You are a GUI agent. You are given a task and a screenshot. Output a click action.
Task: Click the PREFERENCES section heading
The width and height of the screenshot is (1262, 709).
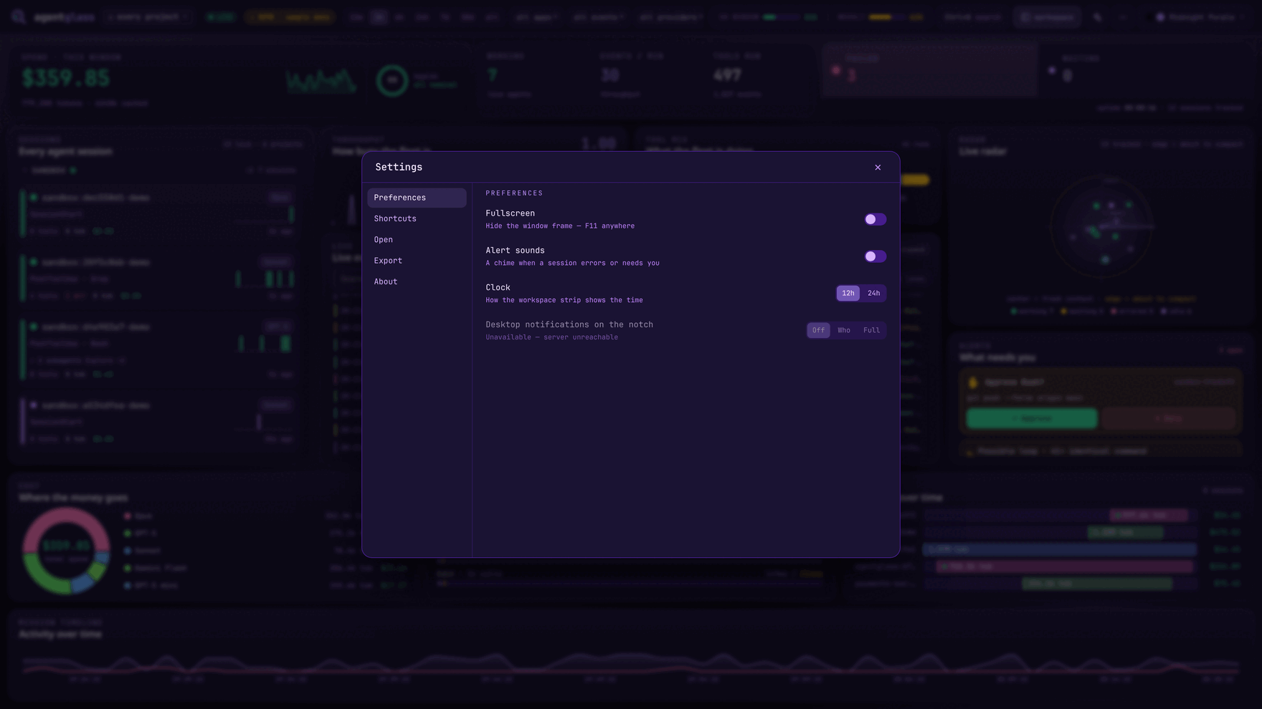(514, 193)
